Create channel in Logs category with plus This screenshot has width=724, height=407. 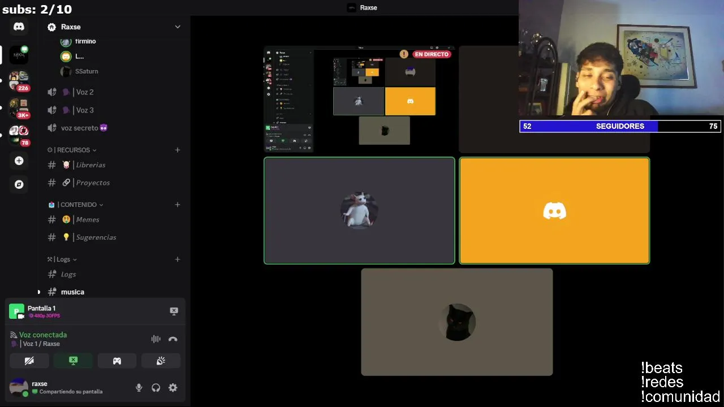click(178, 259)
